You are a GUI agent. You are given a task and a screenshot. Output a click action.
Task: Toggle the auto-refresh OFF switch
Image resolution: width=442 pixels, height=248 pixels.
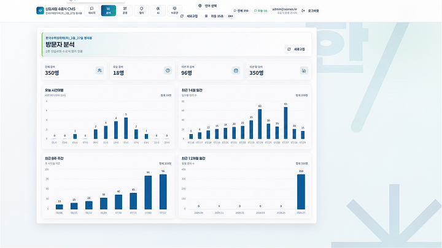(230, 17)
